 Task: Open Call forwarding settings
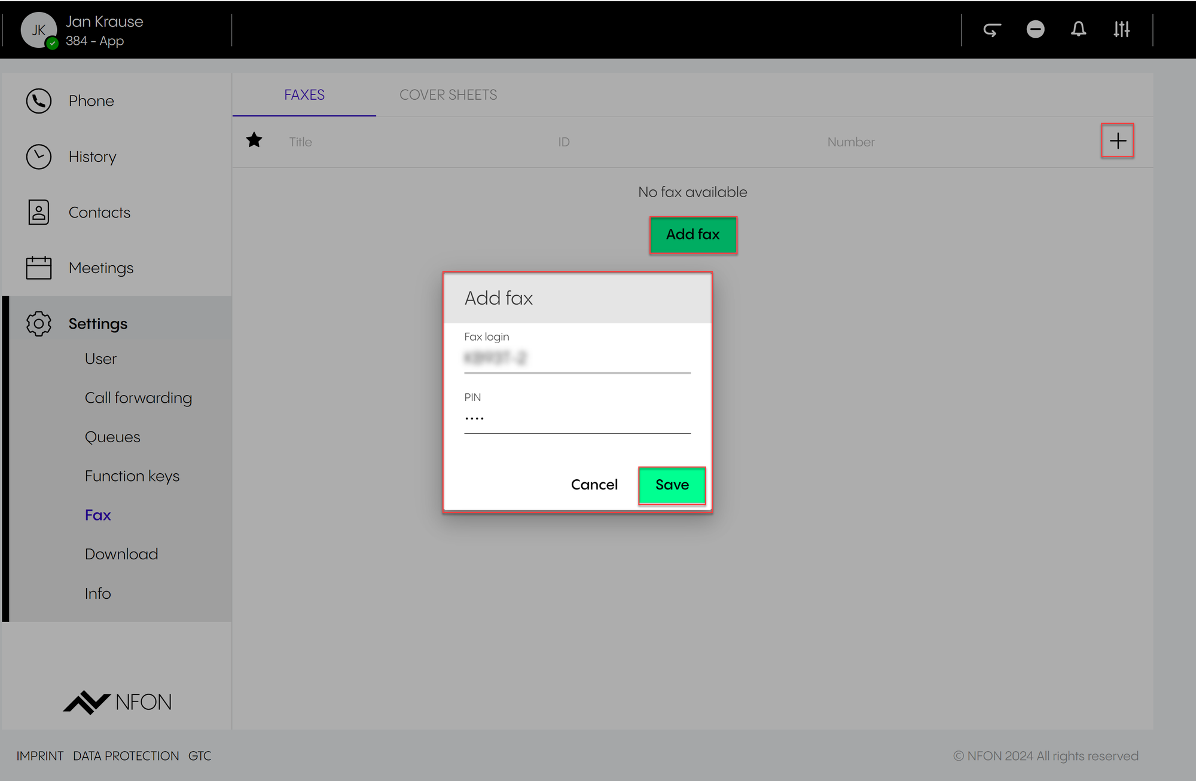point(138,398)
